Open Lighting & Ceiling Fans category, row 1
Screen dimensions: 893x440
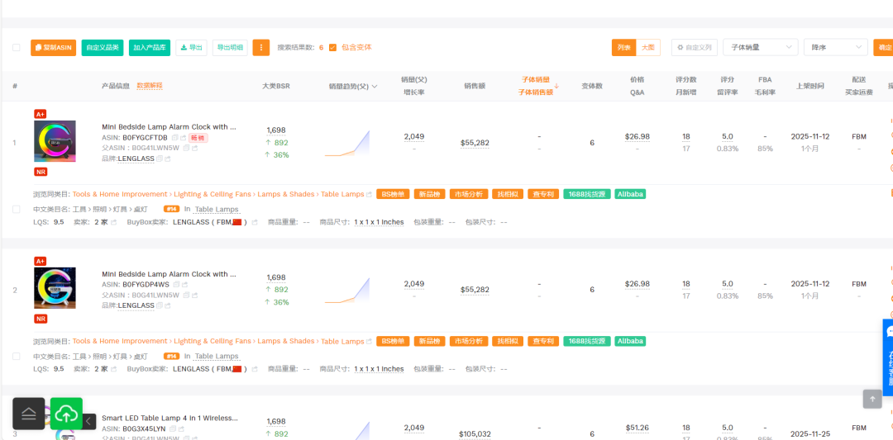coord(213,195)
